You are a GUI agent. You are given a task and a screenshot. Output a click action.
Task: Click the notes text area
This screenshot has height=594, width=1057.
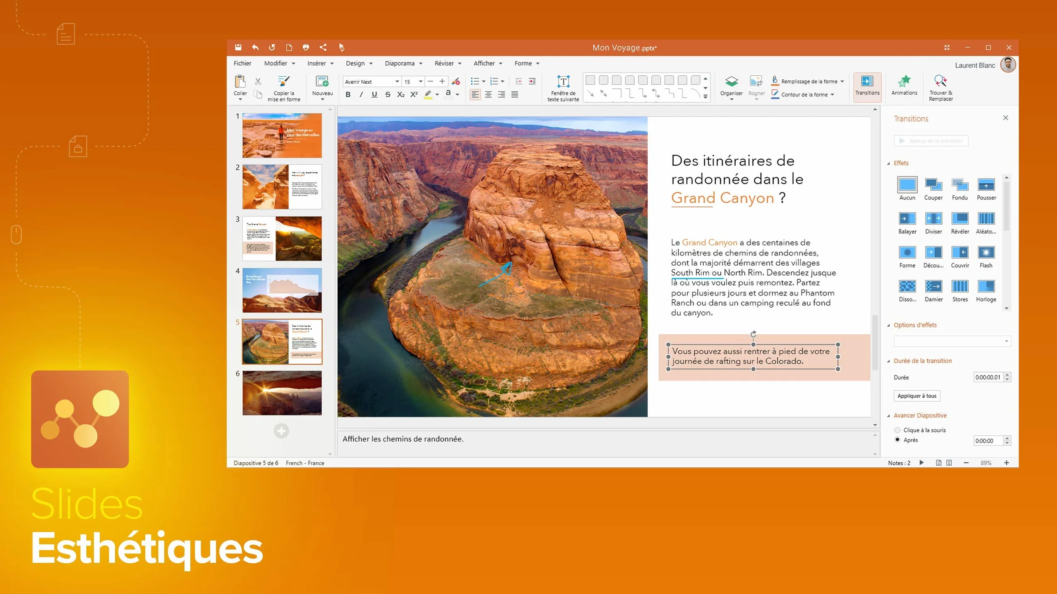(604, 443)
